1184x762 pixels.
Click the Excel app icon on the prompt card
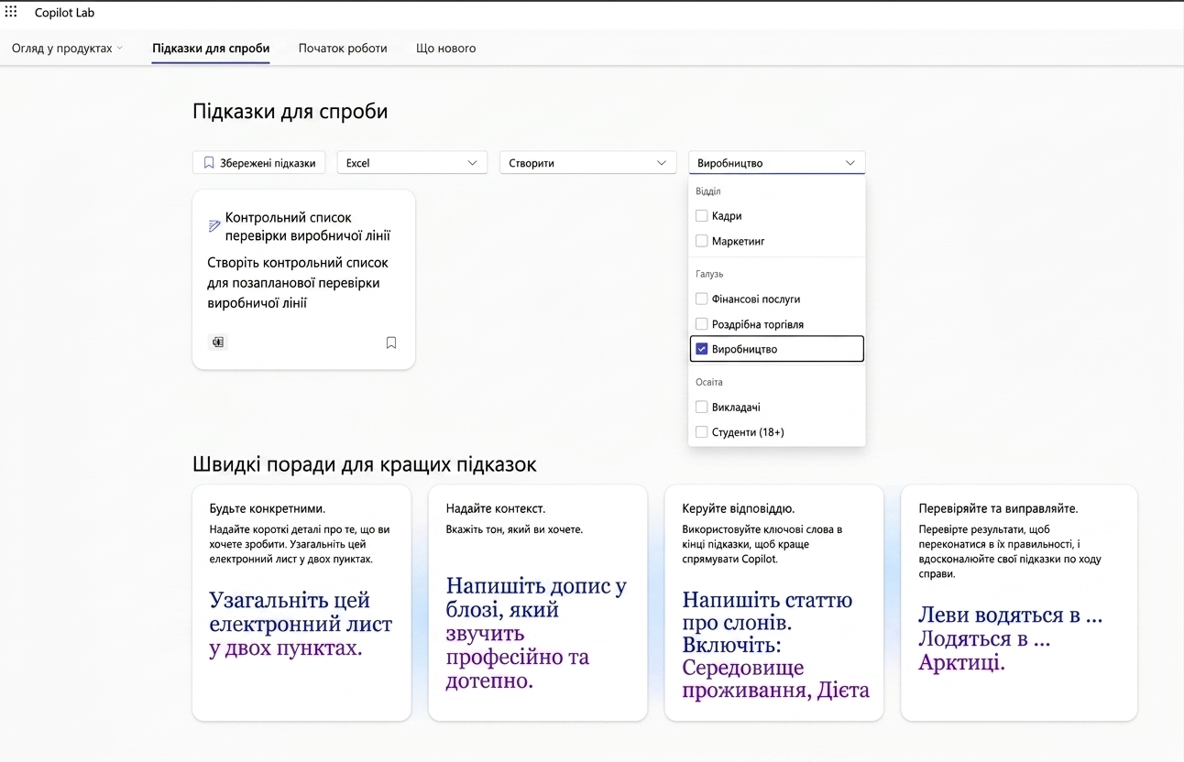[218, 343]
